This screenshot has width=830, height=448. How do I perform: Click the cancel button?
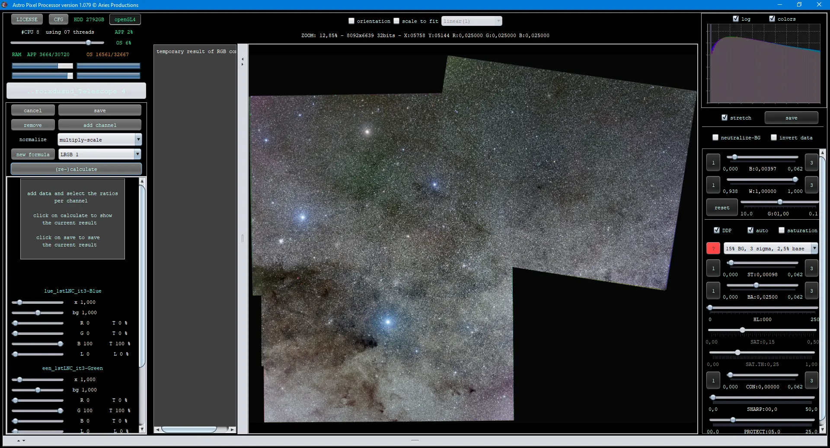pos(33,110)
